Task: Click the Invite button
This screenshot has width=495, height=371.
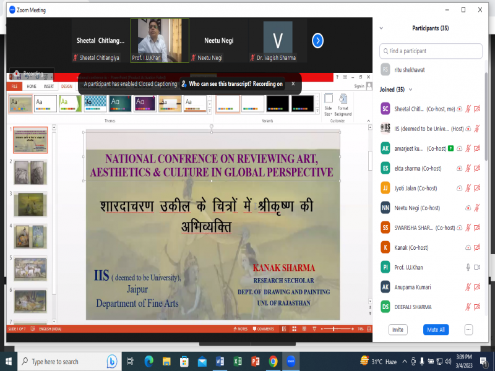Action: [398, 330]
